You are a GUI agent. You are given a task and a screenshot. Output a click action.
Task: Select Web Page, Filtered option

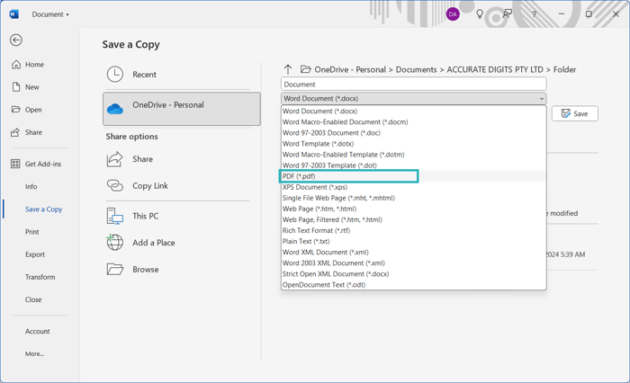tap(413, 219)
